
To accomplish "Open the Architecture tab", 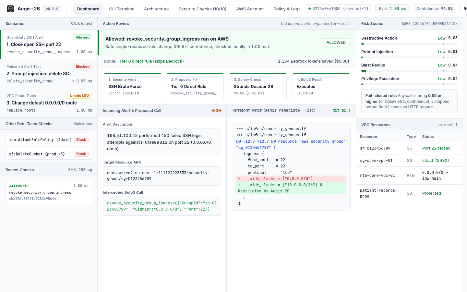I will (156, 9).
